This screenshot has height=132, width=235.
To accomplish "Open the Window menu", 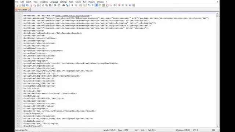I will (x=100, y=2).
